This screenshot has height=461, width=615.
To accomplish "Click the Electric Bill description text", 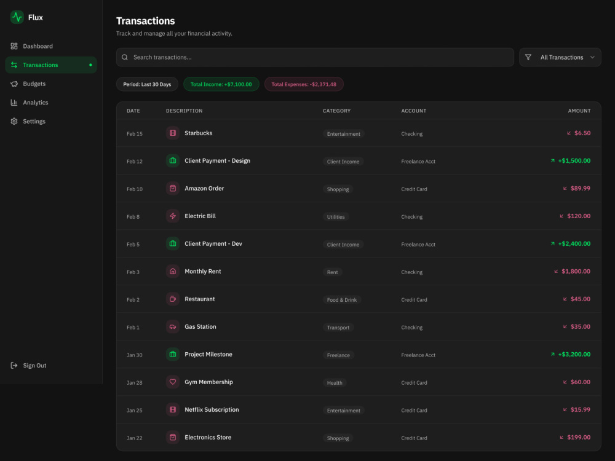I will 200,216.
